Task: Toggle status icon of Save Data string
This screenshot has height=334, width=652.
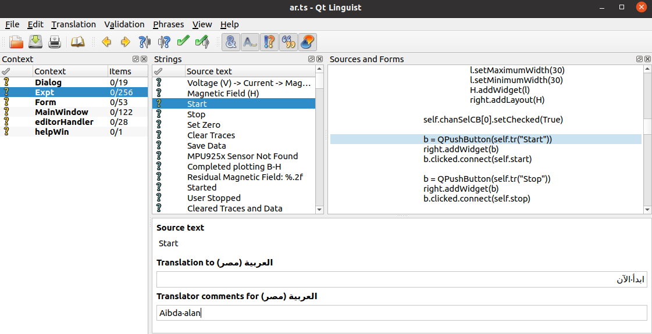Action: click(x=158, y=146)
